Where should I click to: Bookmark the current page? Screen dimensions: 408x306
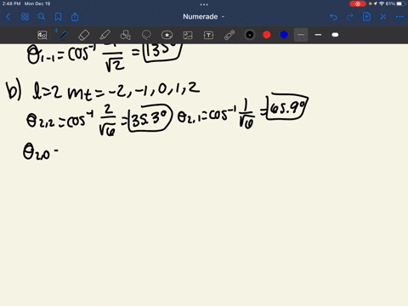tap(58, 17)
